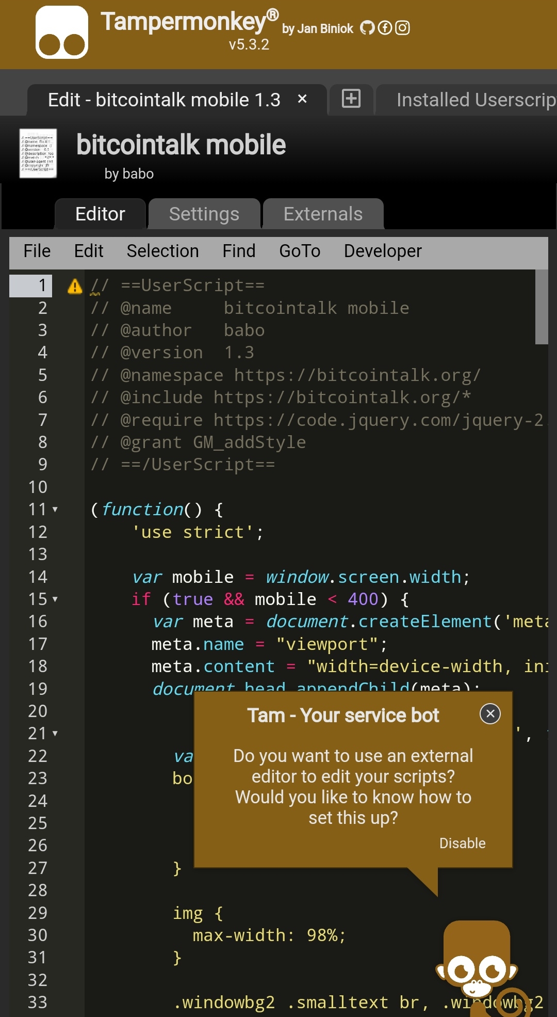Click the external editor question text
Screen dimensions: 557x1017
(353, 787)
